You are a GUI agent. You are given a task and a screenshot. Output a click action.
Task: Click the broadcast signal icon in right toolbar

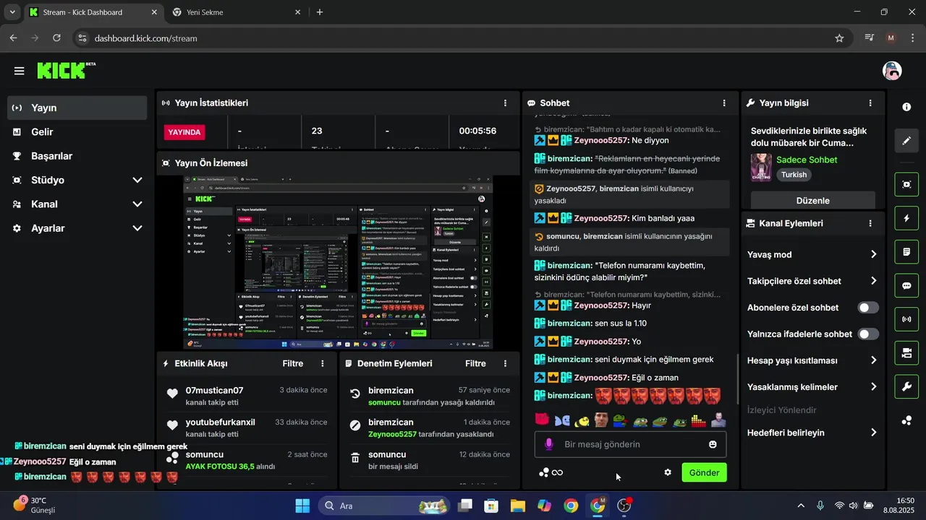click(906, 319)
